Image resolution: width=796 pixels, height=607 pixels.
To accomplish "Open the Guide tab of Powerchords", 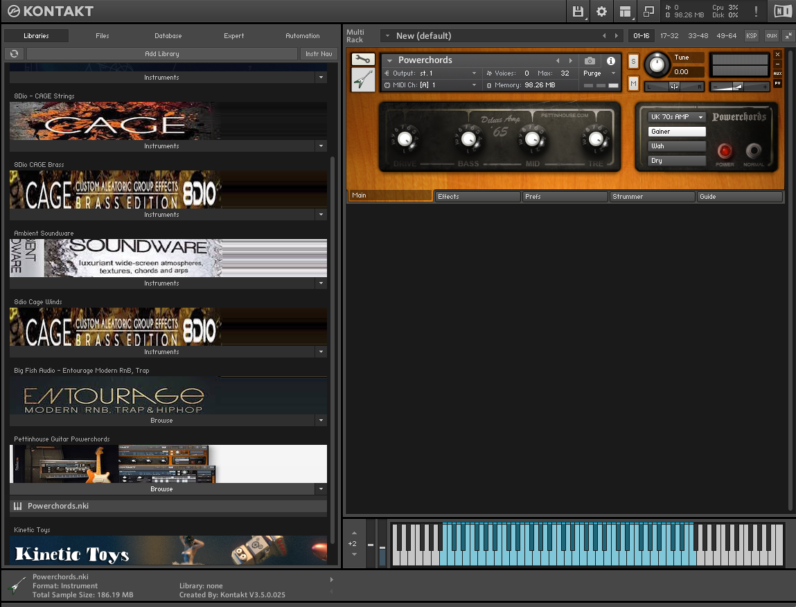I will click(740, 197).
